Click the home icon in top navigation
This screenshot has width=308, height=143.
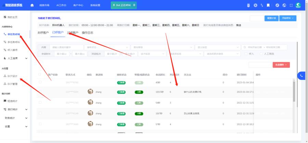click(32, 5)
